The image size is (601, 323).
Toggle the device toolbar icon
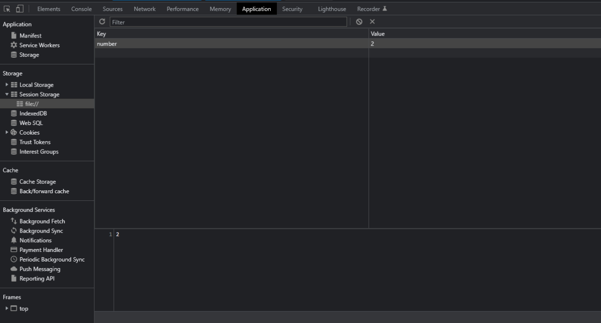pyautogui.click(x=20, y=9)
